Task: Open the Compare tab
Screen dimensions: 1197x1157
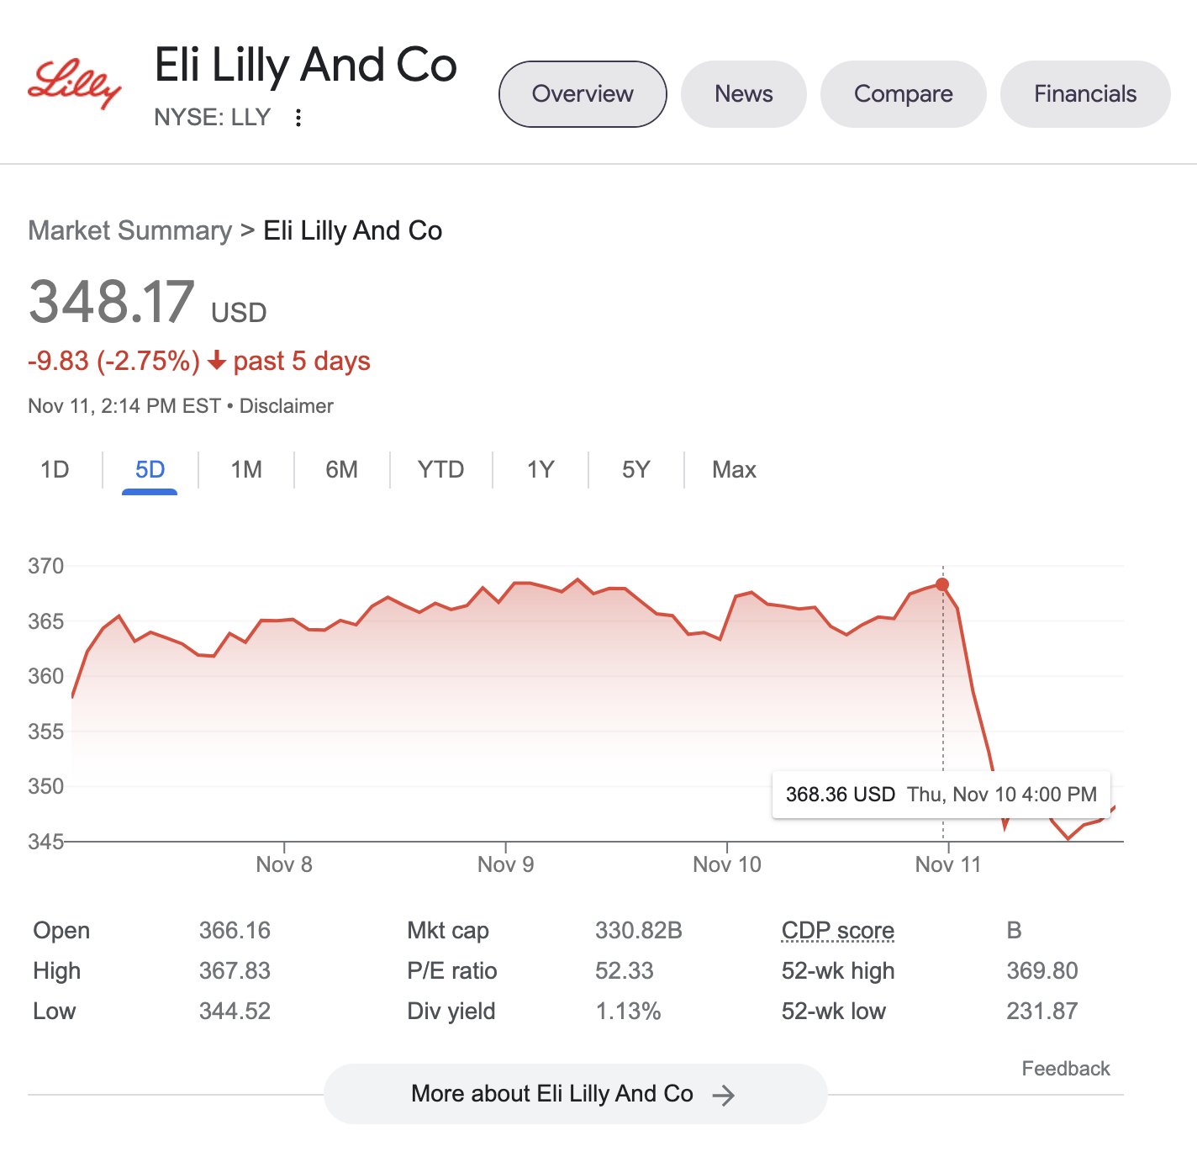Action: point(903,94)
